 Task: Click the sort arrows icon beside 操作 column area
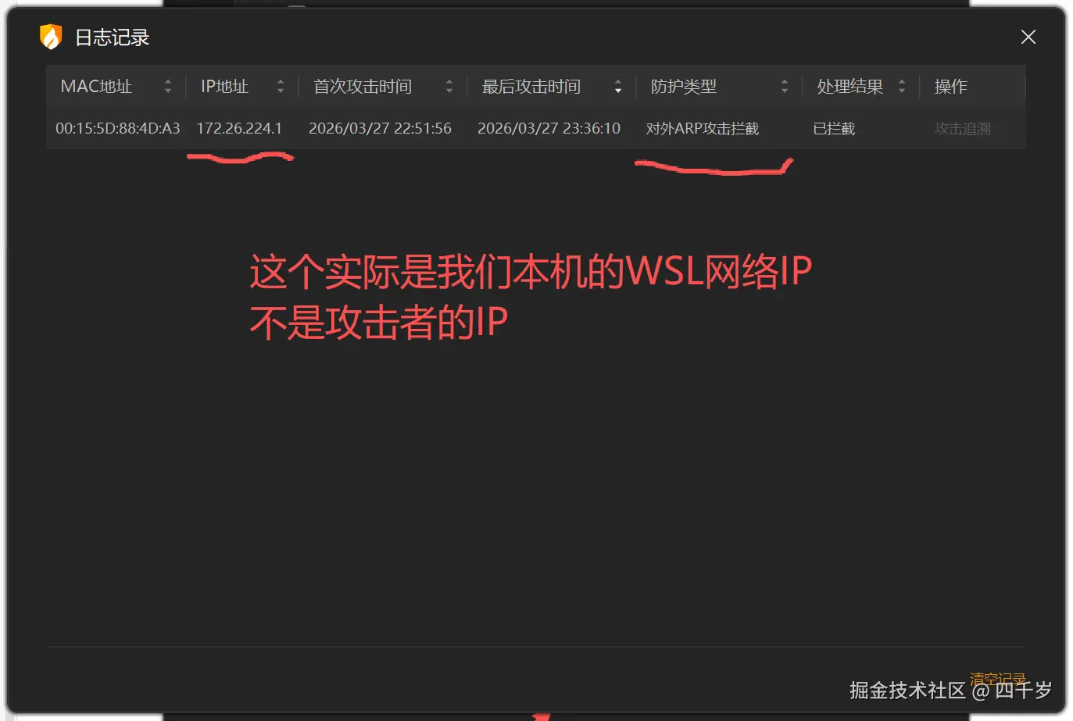coord(901,86)
